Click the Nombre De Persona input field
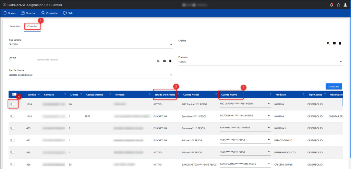This screenshot has width=351, height=169. (x=93, y=60)
